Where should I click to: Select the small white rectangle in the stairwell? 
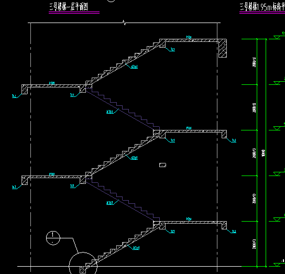[x=163, y=165]
